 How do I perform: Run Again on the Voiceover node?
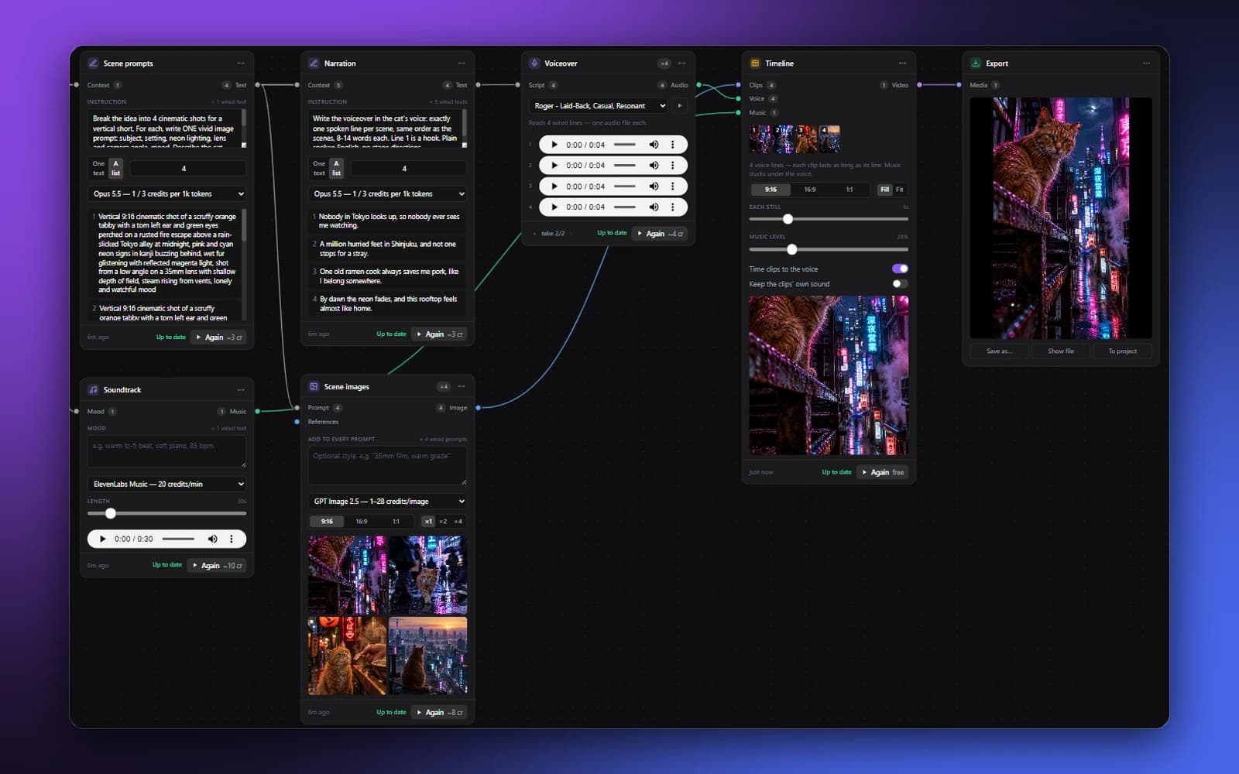[661, 234]
